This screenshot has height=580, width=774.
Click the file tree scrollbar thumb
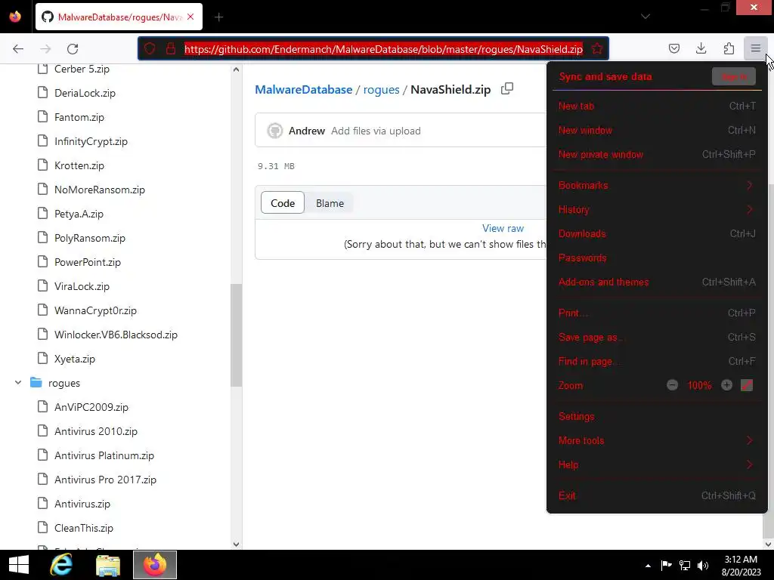click(236, 335)
